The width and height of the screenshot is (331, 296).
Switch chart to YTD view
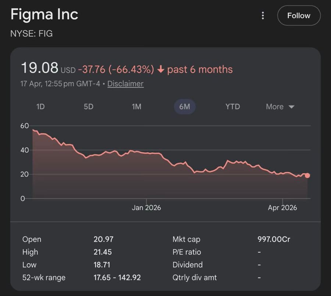click(232, 107)
